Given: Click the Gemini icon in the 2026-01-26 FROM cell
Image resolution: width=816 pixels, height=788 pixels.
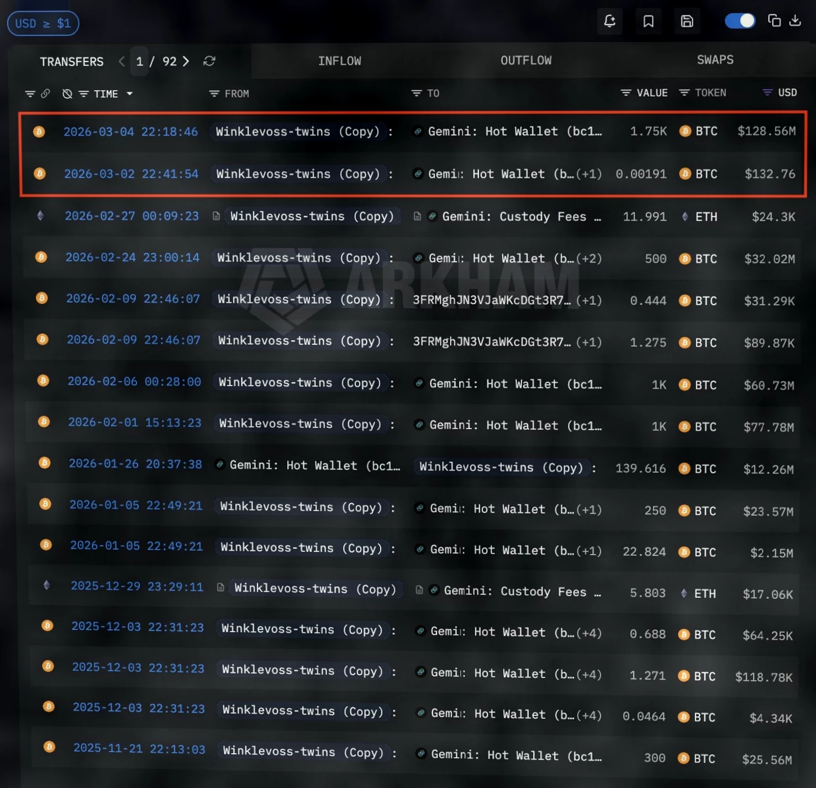Looking at the screenshot, I should [220, 465].
